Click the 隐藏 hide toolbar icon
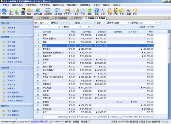The width and height of the screenshot is (171, 124). [x=129, y=11]
